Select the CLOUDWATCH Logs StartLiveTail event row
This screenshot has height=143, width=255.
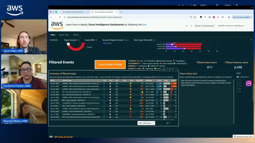click(113, 103)
